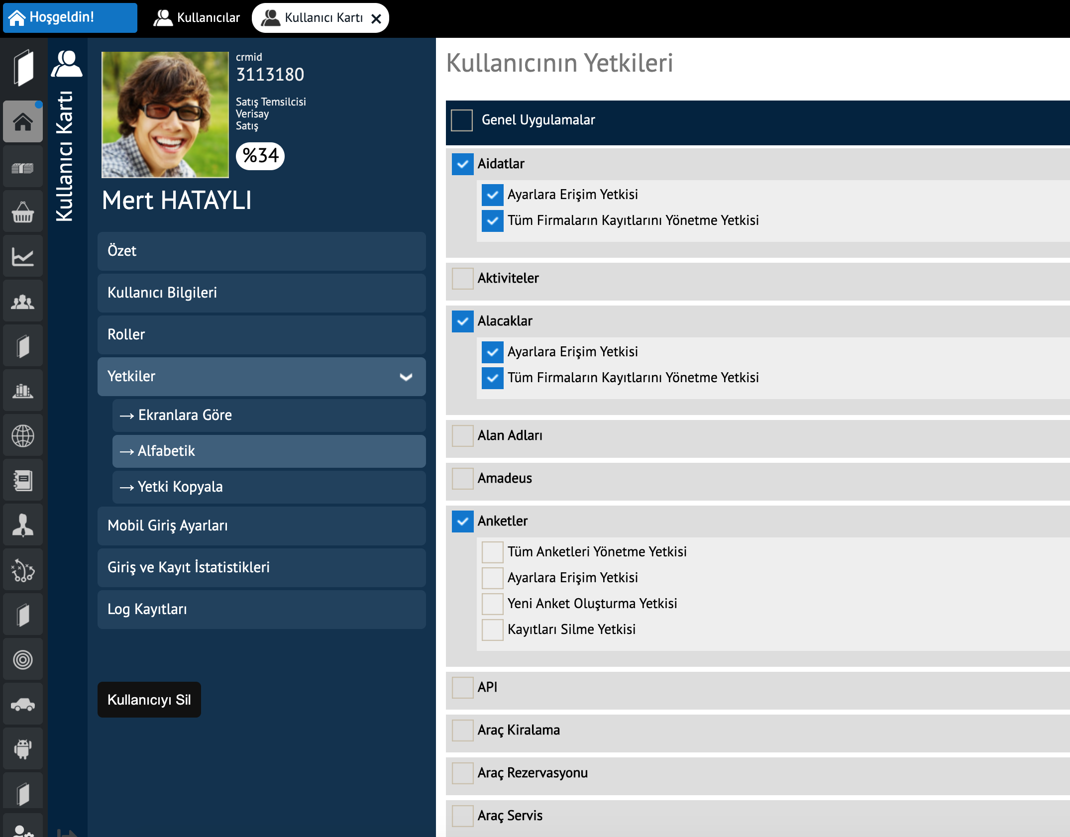Screen dimensions: 1070x837
Task: Close the Kullanıcı Kartı tab
Action: (x=376, y=19)
